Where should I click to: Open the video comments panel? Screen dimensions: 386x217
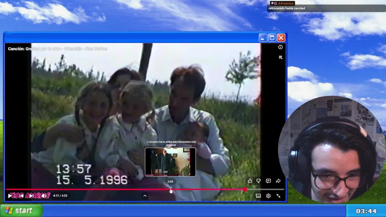coord(268,181)
